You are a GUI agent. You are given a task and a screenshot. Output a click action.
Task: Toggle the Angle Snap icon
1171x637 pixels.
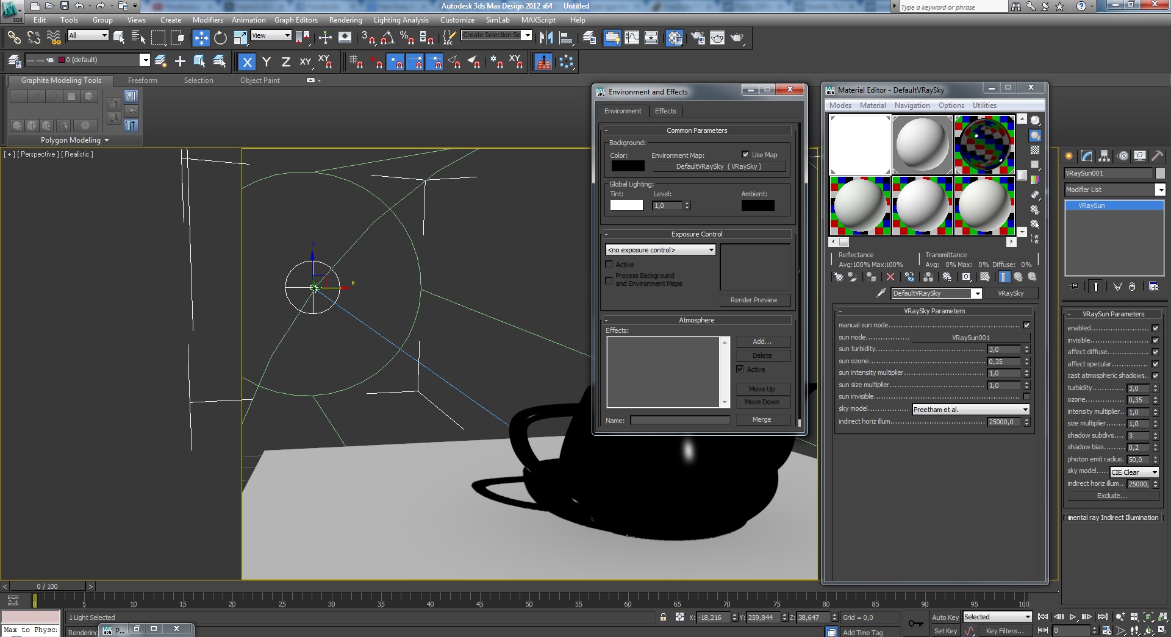click(x=387, y=38)
